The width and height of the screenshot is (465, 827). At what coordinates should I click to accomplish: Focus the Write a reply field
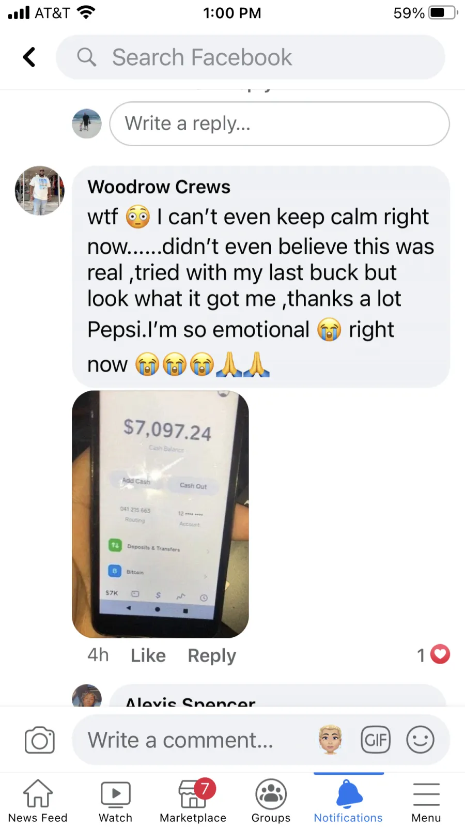280,124
